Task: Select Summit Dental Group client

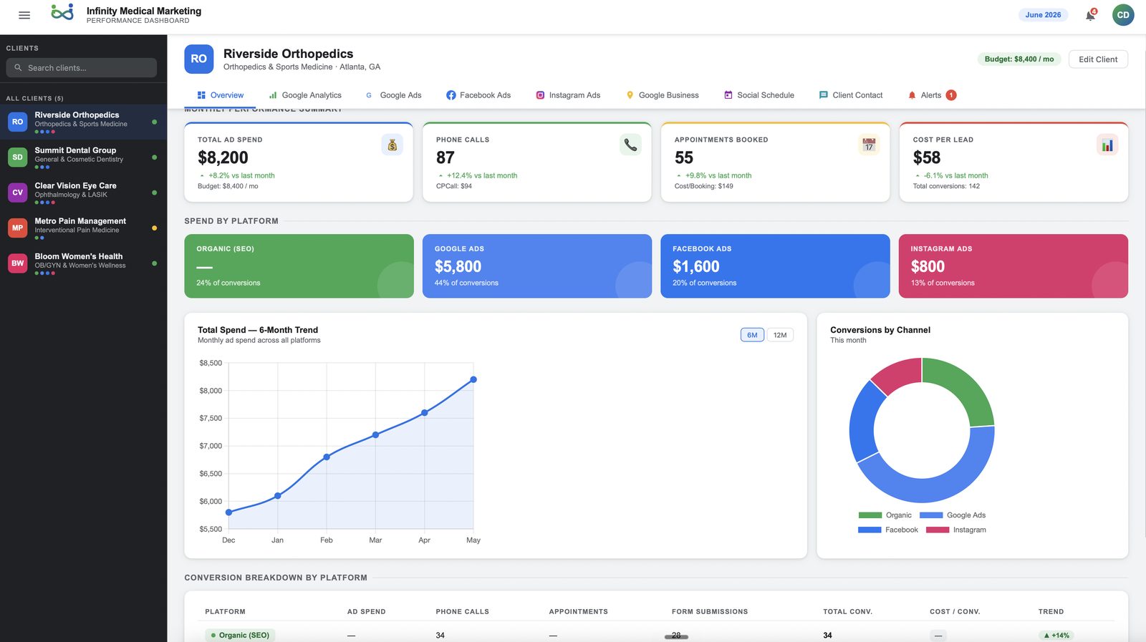Action: pos(83,157)
